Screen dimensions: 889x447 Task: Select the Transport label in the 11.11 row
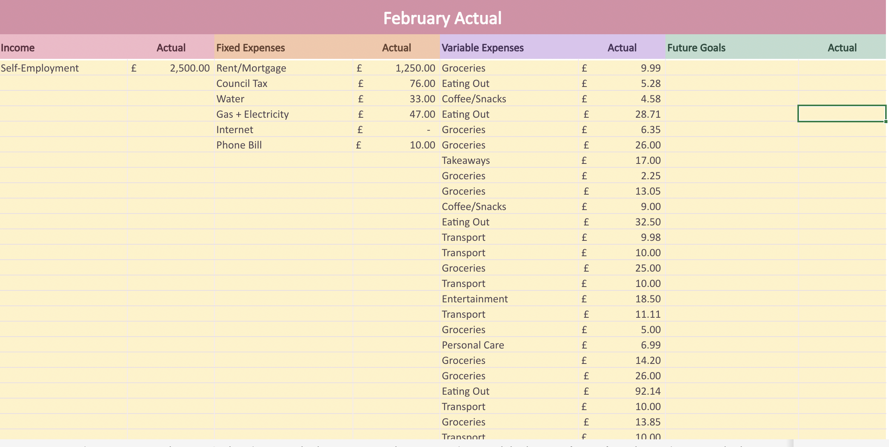coord(509,314)
